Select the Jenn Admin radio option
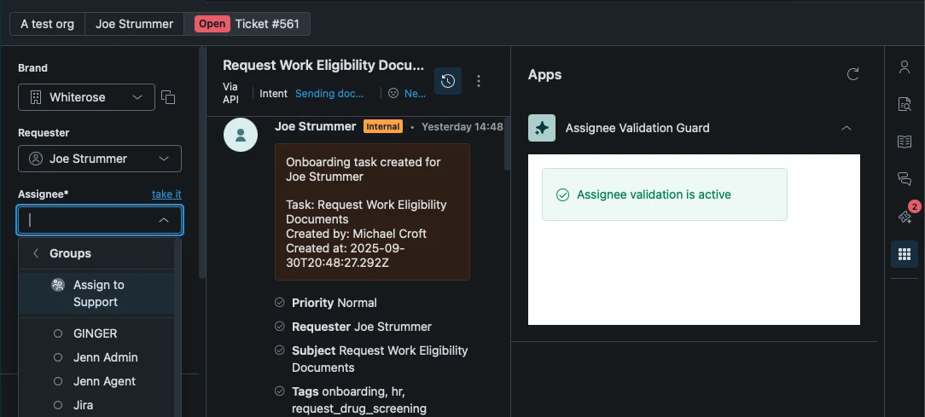The width and height of the screenshot is (925, 417). [58, 357]
